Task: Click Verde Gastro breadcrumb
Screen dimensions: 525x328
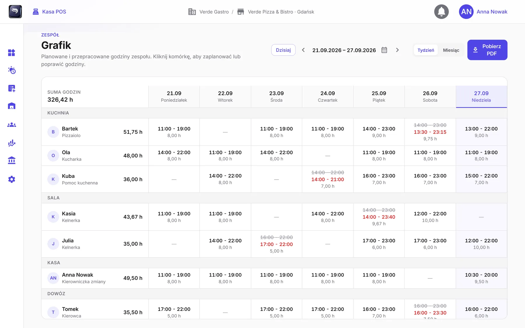Action: click(x=214, y=12)
